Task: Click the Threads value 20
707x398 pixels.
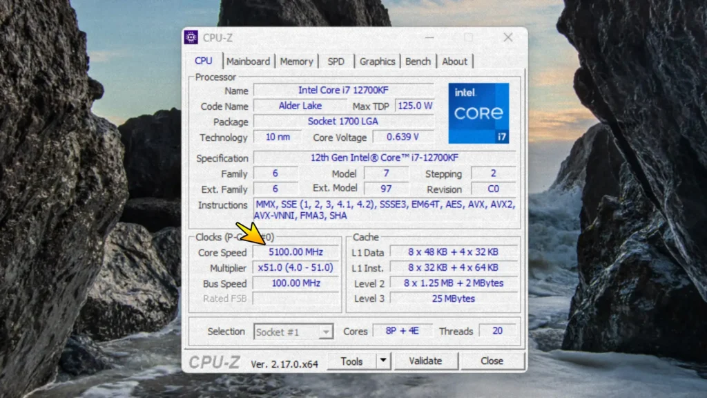Action: (497, 331)
